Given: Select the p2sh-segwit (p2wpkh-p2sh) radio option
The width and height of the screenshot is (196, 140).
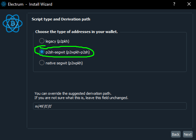Looking at the screenshot, I should pos(42,52).
